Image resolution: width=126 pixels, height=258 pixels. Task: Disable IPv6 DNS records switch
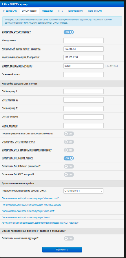pyautogui.click(x=69, y=142)
